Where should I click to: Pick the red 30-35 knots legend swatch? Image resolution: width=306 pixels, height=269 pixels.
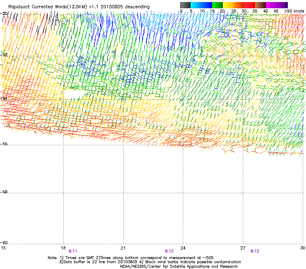click(250, 5)
